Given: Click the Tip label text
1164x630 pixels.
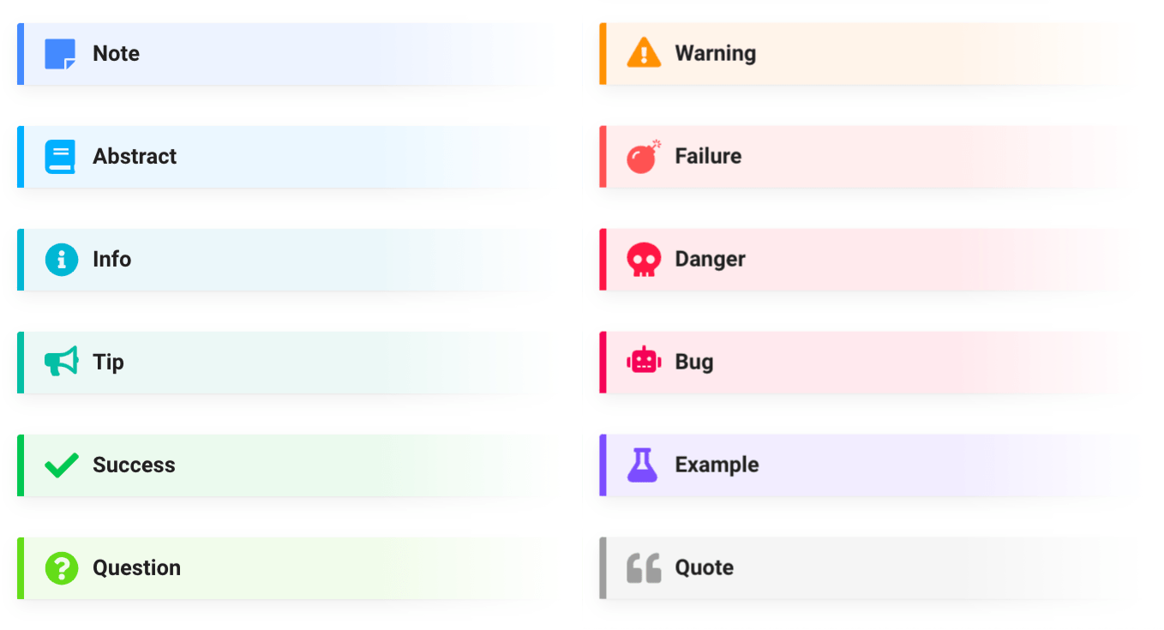Looking at the screenshot, I should (x=110, y=362).
